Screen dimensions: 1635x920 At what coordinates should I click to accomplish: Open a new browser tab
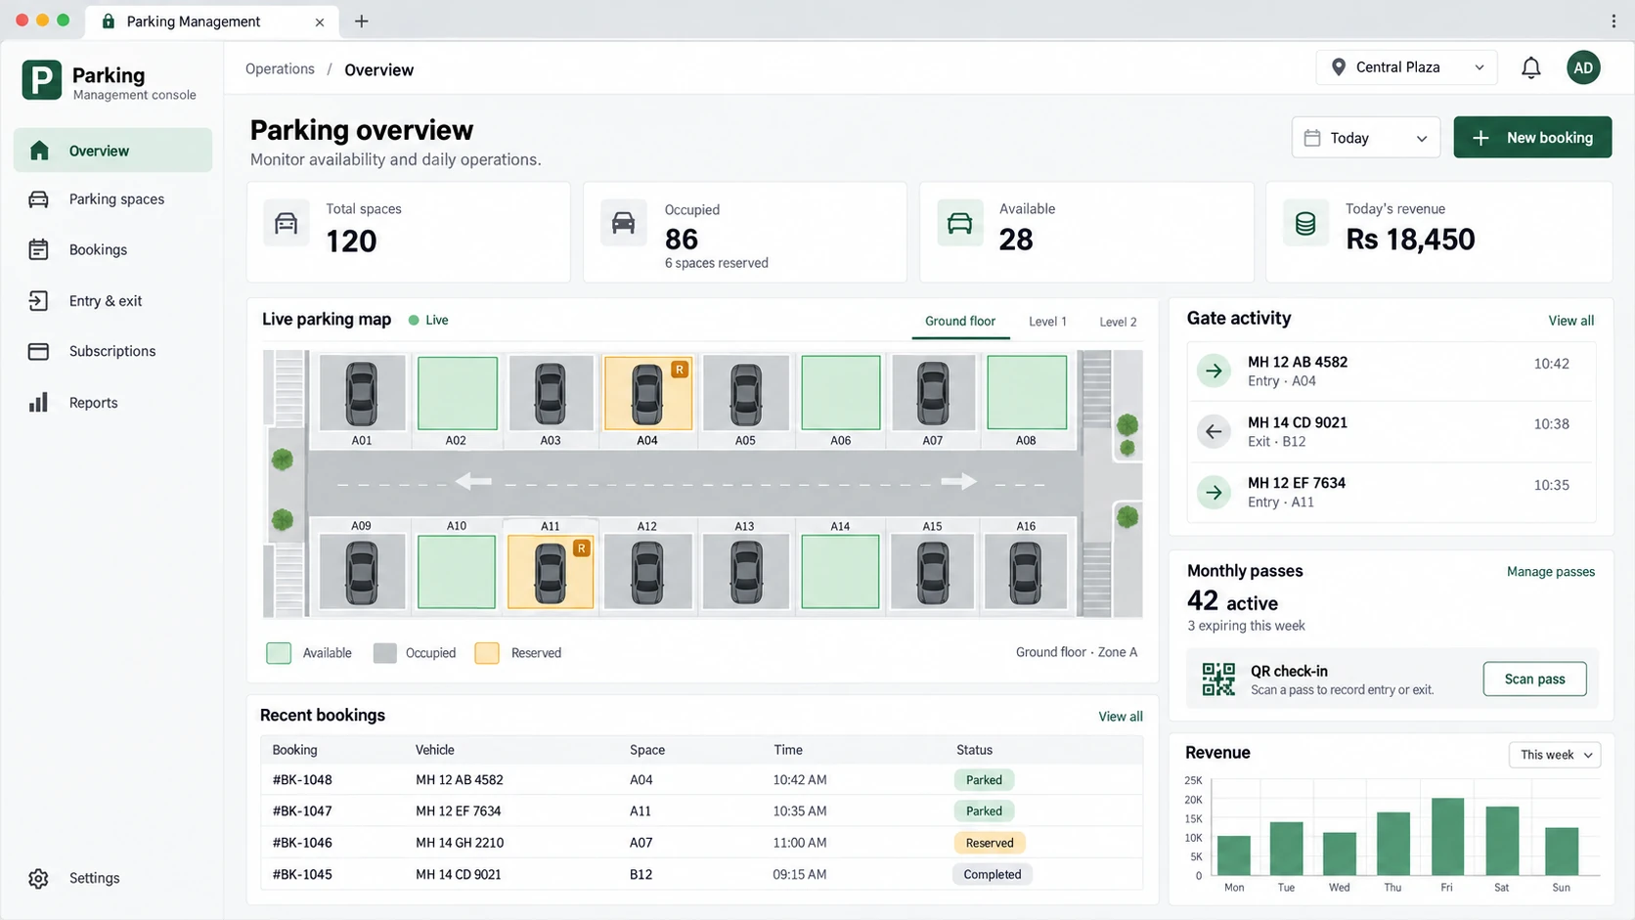(361, 21)
